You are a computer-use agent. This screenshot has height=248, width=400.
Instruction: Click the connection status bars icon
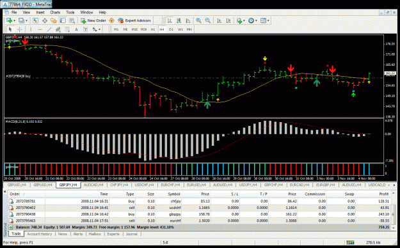(350, 242)
